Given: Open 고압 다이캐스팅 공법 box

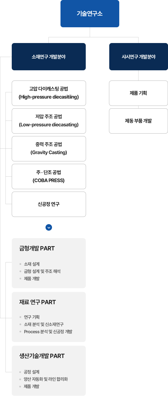Looking at the screenshot, I should point(49,93).
